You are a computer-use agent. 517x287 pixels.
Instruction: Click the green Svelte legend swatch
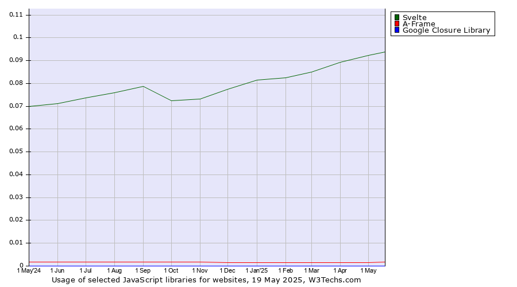coord(397,17)
